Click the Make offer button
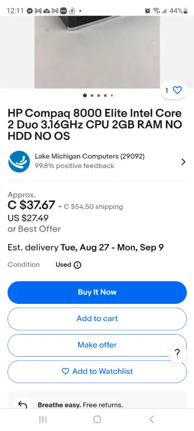The width and height of the screenshot is (194, 431). click(97, 345)
